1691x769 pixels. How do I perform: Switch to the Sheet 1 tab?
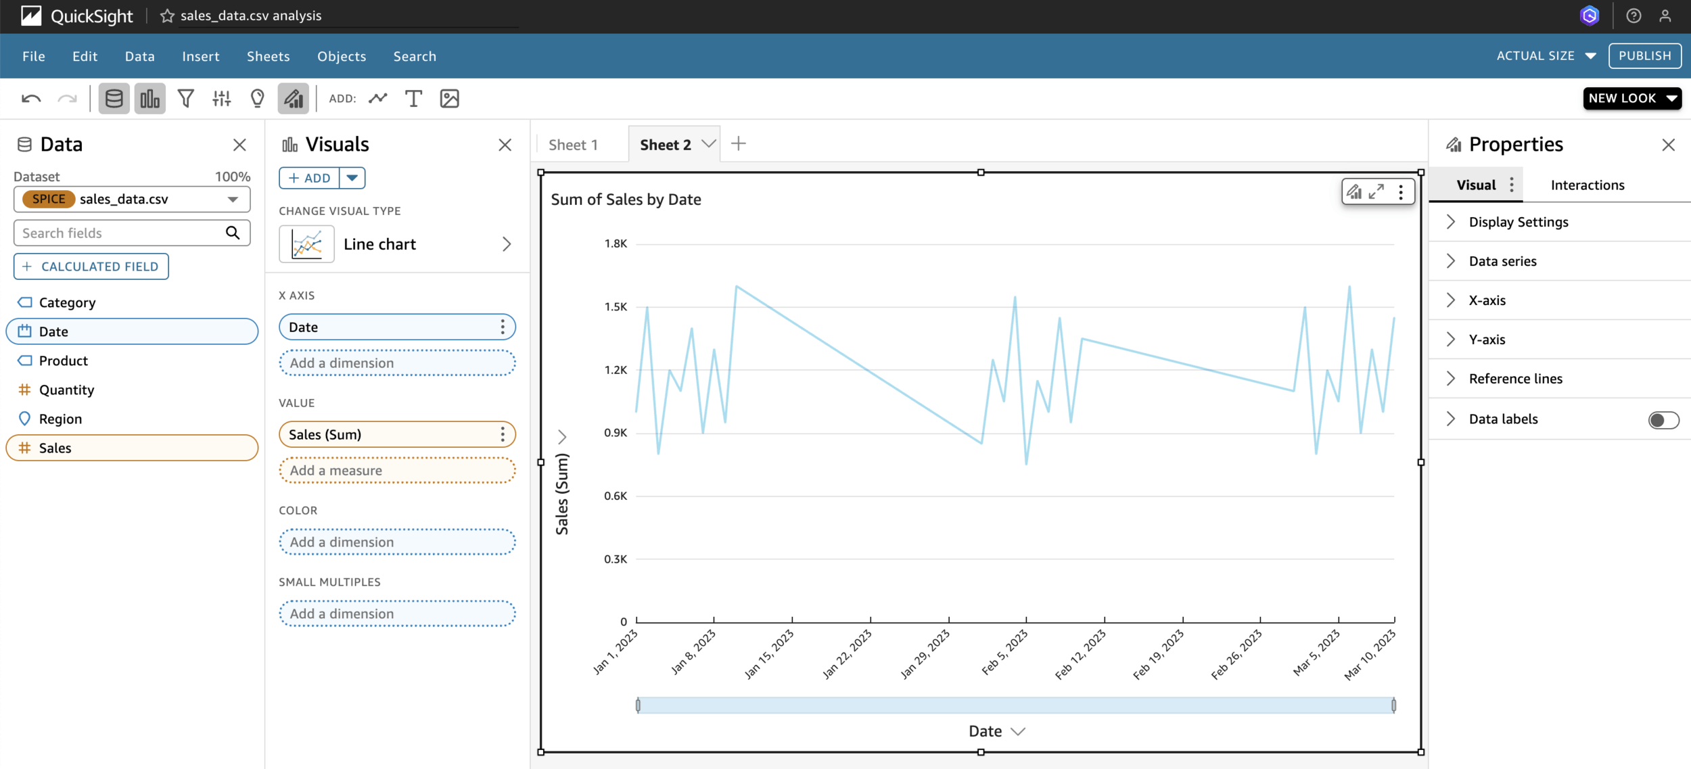point(573,145)
